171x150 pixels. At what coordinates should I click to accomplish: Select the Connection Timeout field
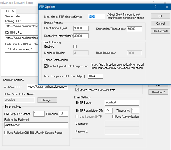coord(134,29)
